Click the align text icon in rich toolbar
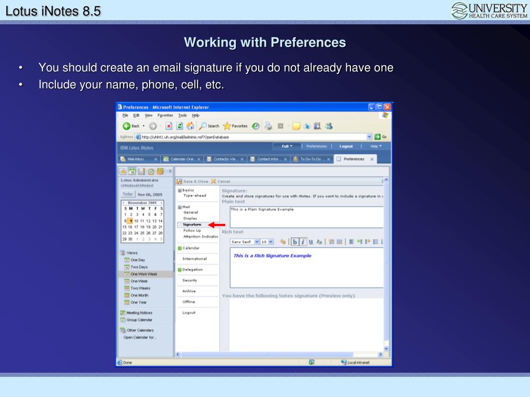 351,242
